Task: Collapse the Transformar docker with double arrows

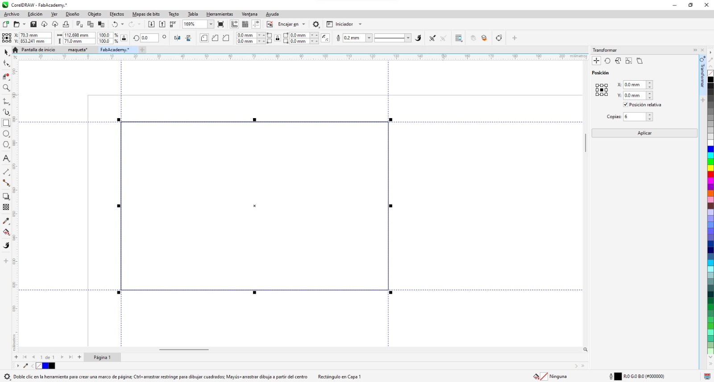Action: [x=695, y=50]
